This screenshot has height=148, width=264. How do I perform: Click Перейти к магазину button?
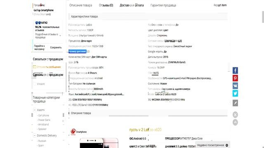[40, 48]
